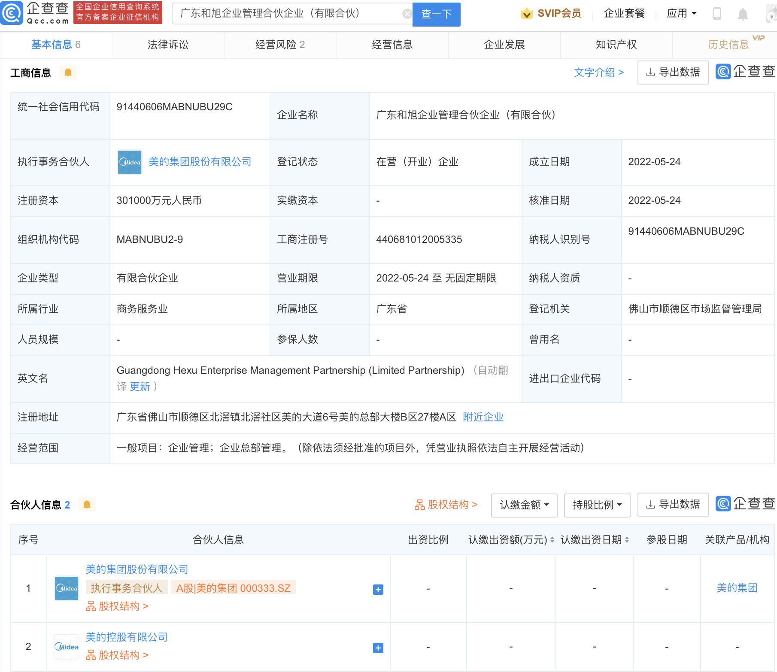Switch to 法律诉讼 tab
777x672 pixels.
pyautogui.click(x=168, y=45)
